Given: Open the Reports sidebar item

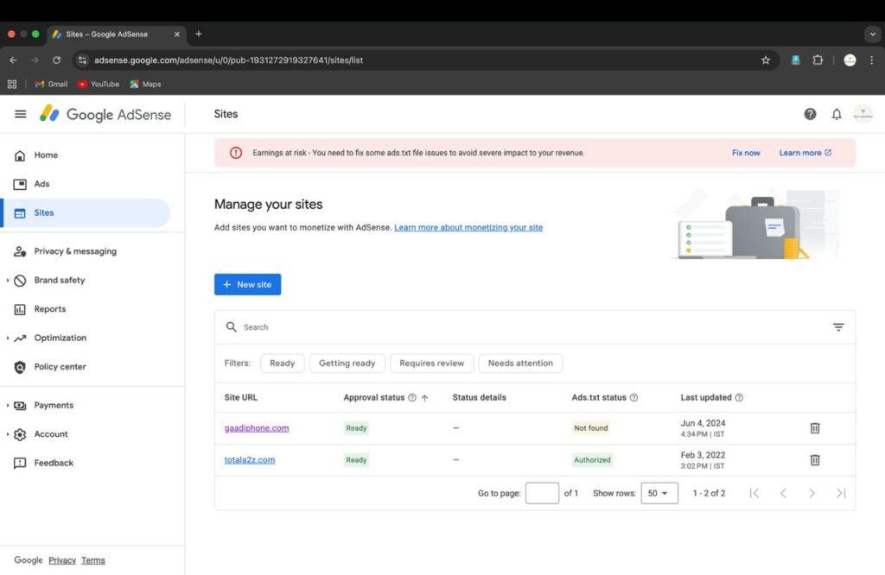Looking at the screenshot, I should pyautogui.click(x=49, y=309).
